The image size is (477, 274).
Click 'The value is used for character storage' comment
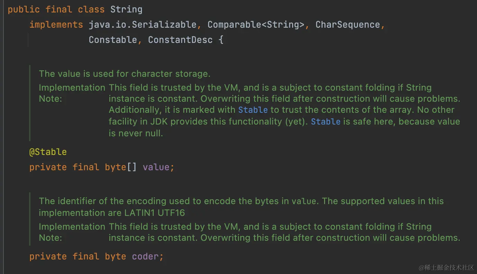[x=125, y=74]
